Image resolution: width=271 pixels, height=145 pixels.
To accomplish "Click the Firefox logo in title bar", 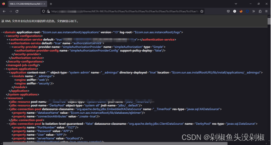I will pyautogui.click(x=4, y=4).
